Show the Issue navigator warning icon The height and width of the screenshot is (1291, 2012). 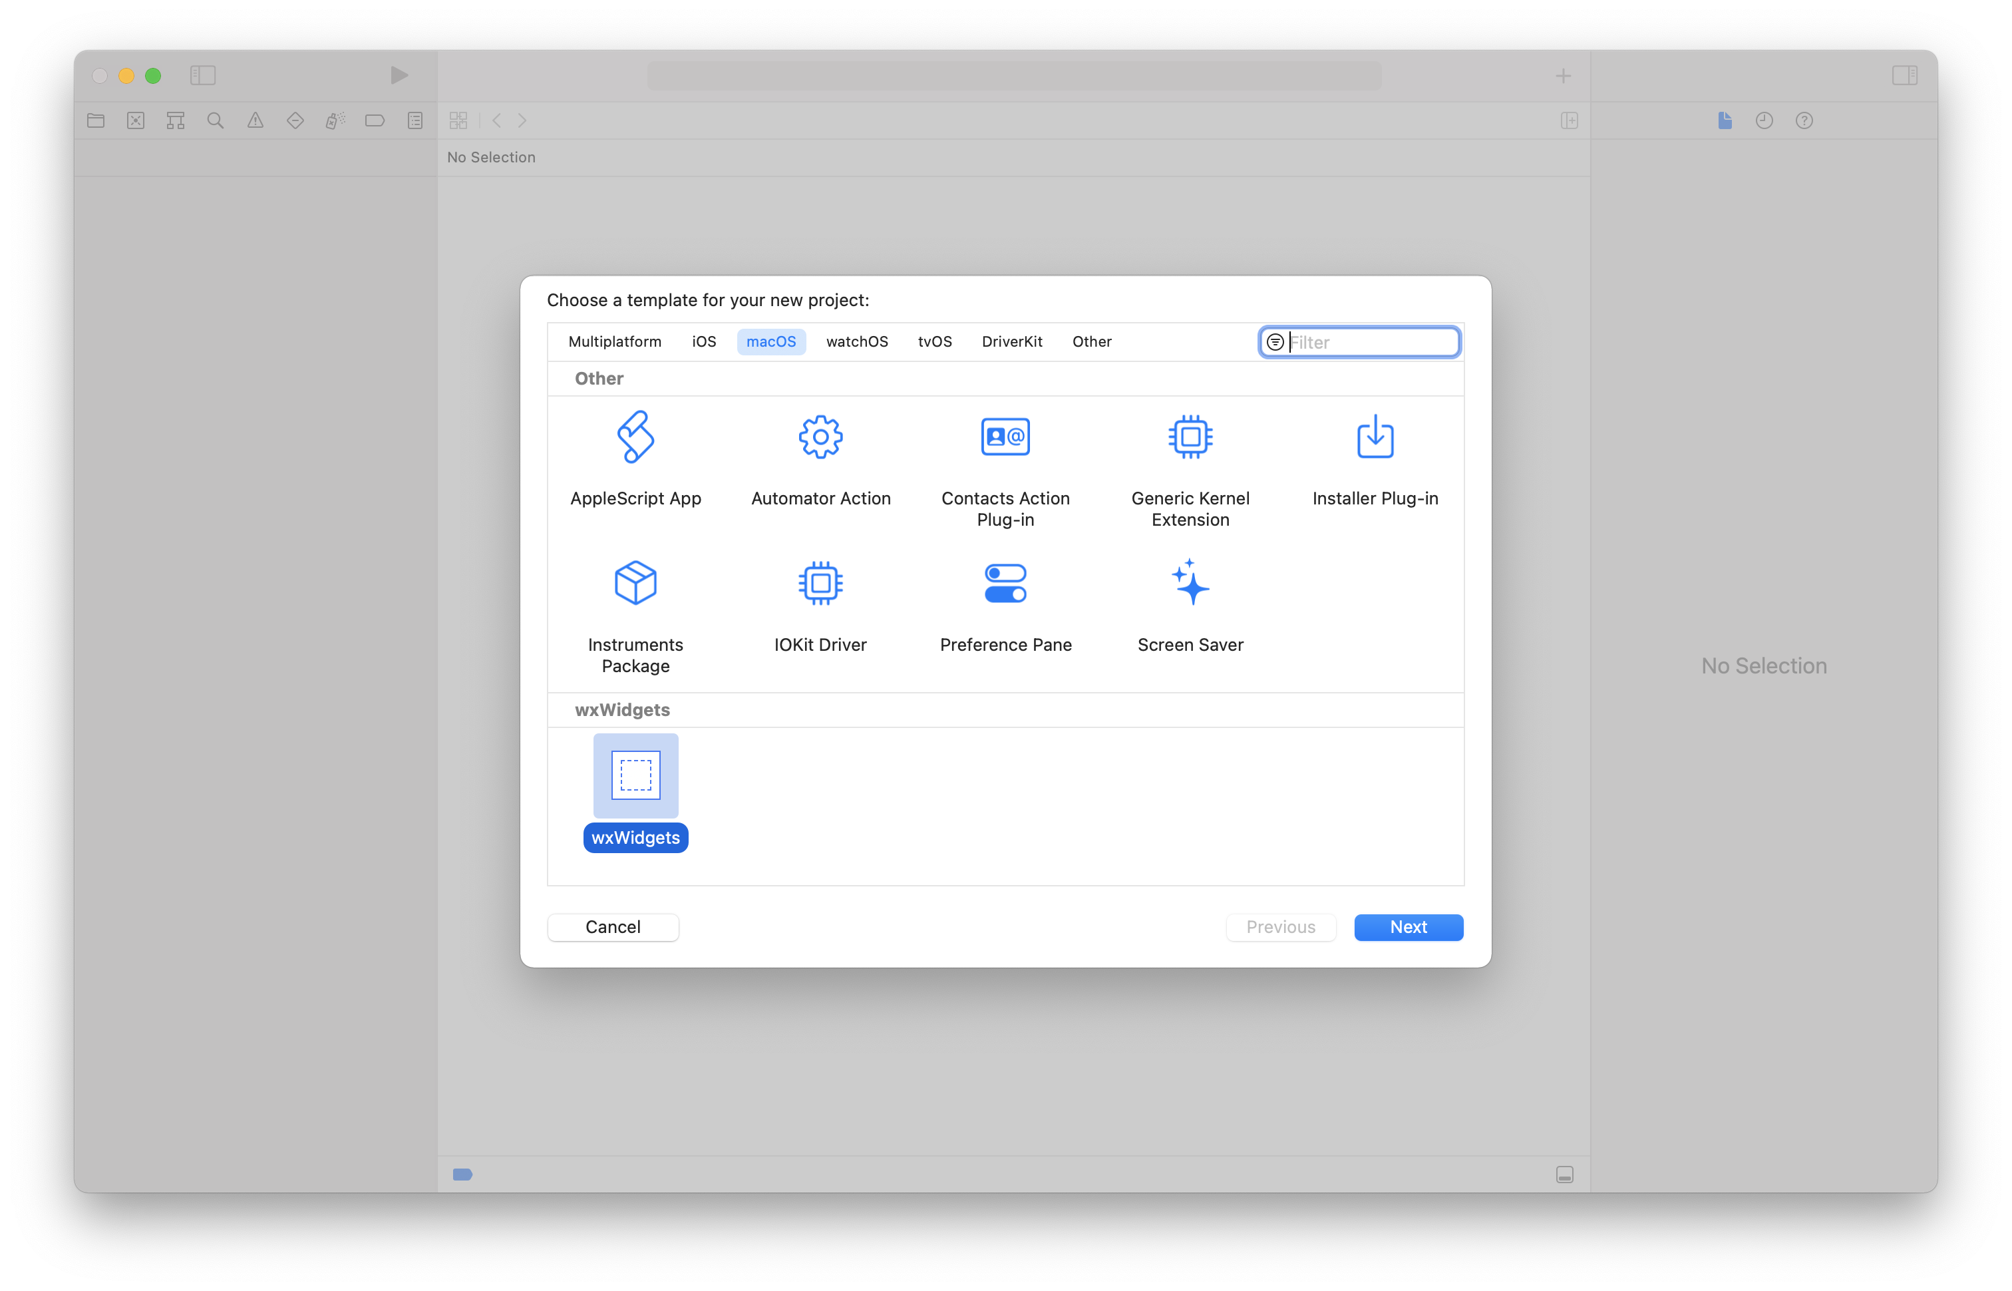point(255,120)
